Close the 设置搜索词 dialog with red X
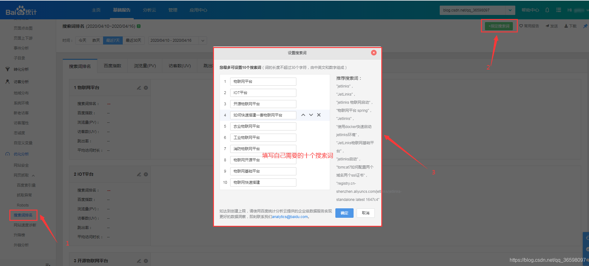 pos(374,53)
